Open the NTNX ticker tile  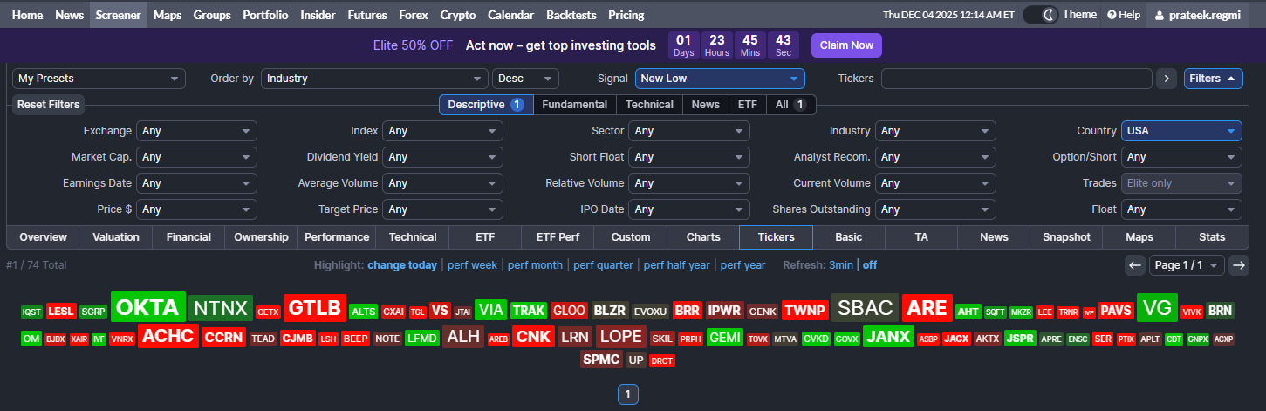221,308
